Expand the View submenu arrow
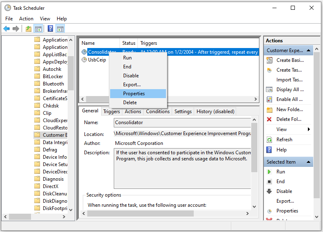Viewport: 323px width, 232px height. (309, 129)
